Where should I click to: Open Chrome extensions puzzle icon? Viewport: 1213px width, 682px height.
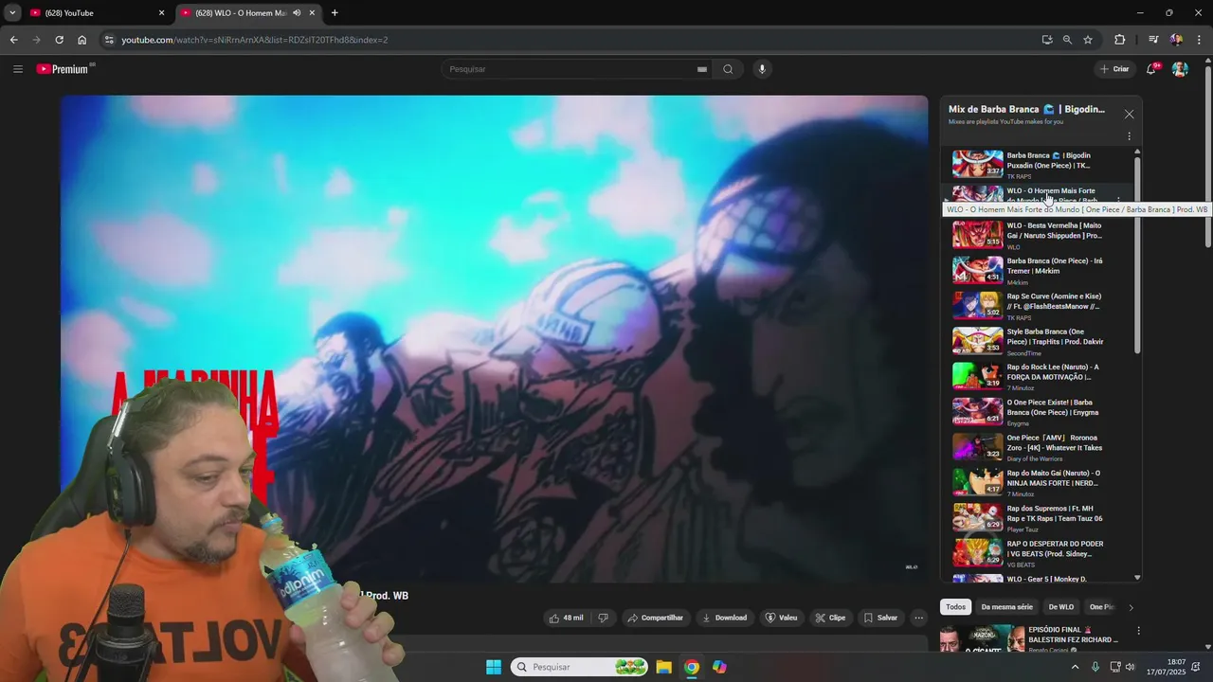1120,40
